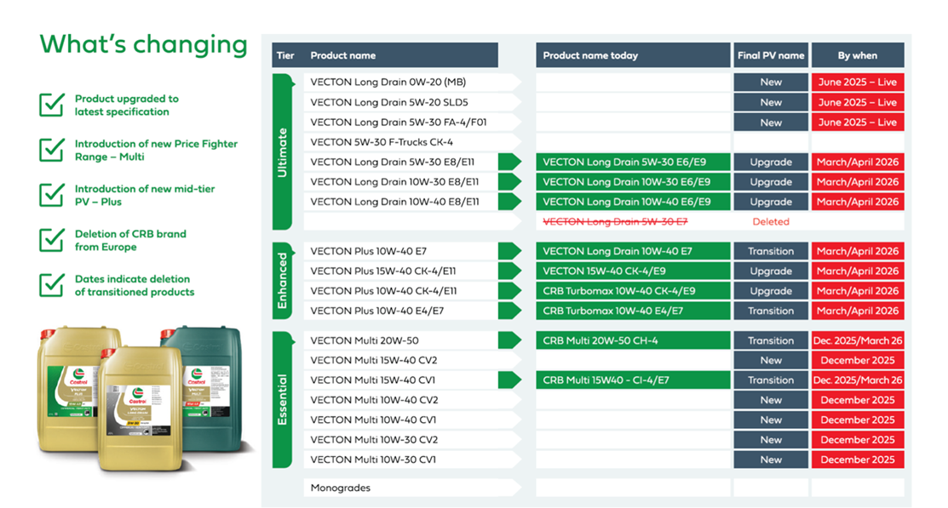Click the green 'VECTON Long Drain 10W-40 E7' cell
This screenshot has width=948, height=508.
633,251
